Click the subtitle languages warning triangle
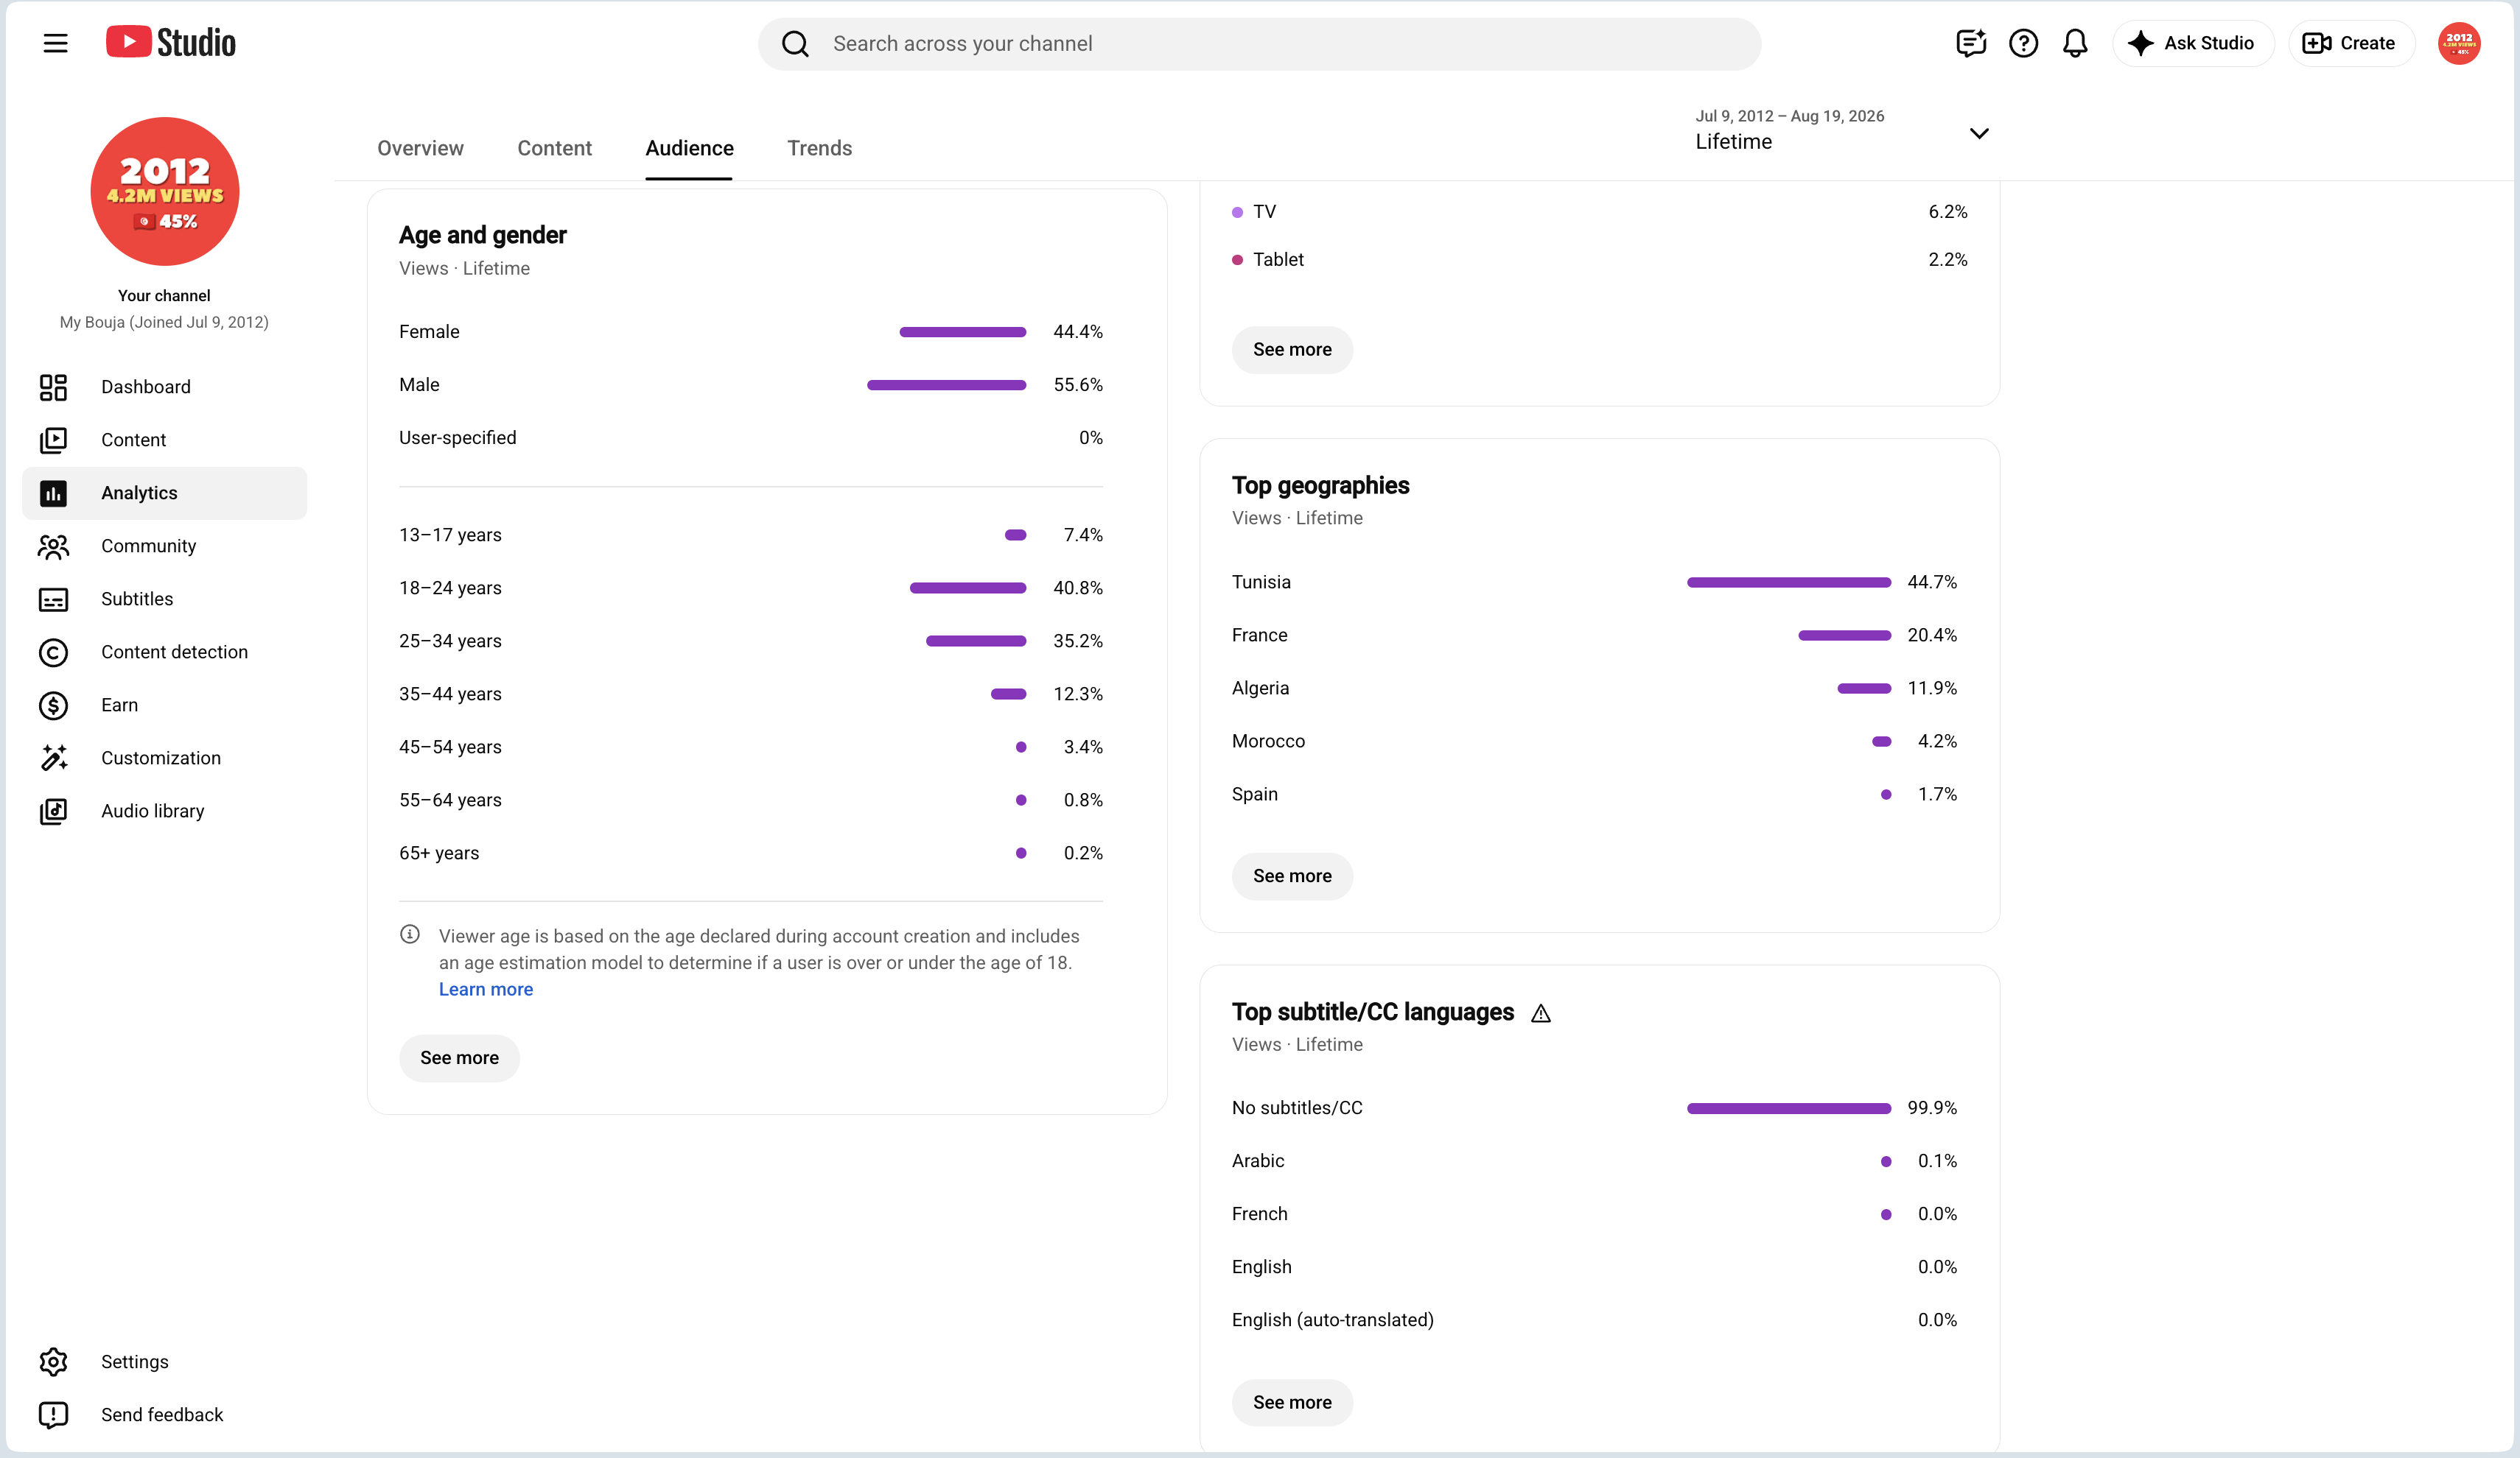 coord(1541,1013)
